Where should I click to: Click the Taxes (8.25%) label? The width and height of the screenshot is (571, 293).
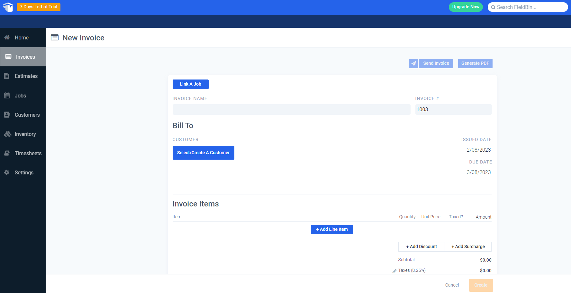point(412,271)
